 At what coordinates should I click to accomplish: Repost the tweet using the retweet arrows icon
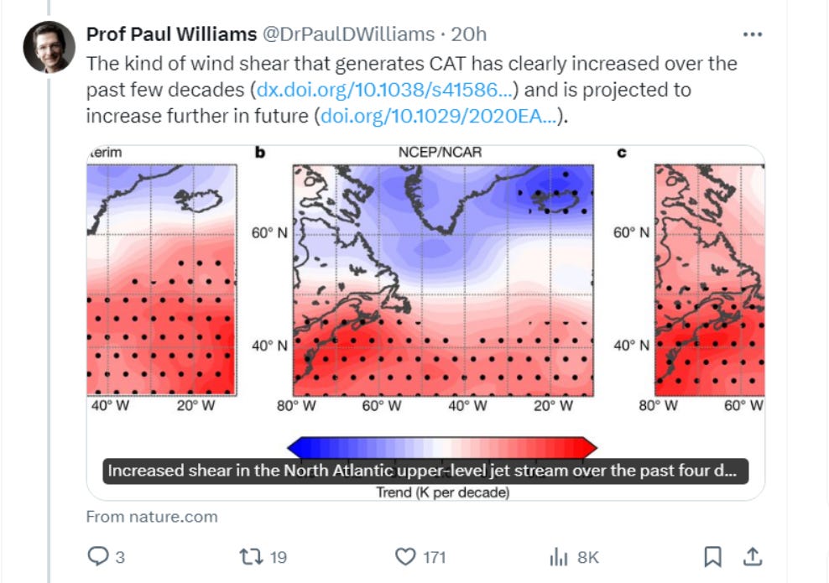click(252, 556)
